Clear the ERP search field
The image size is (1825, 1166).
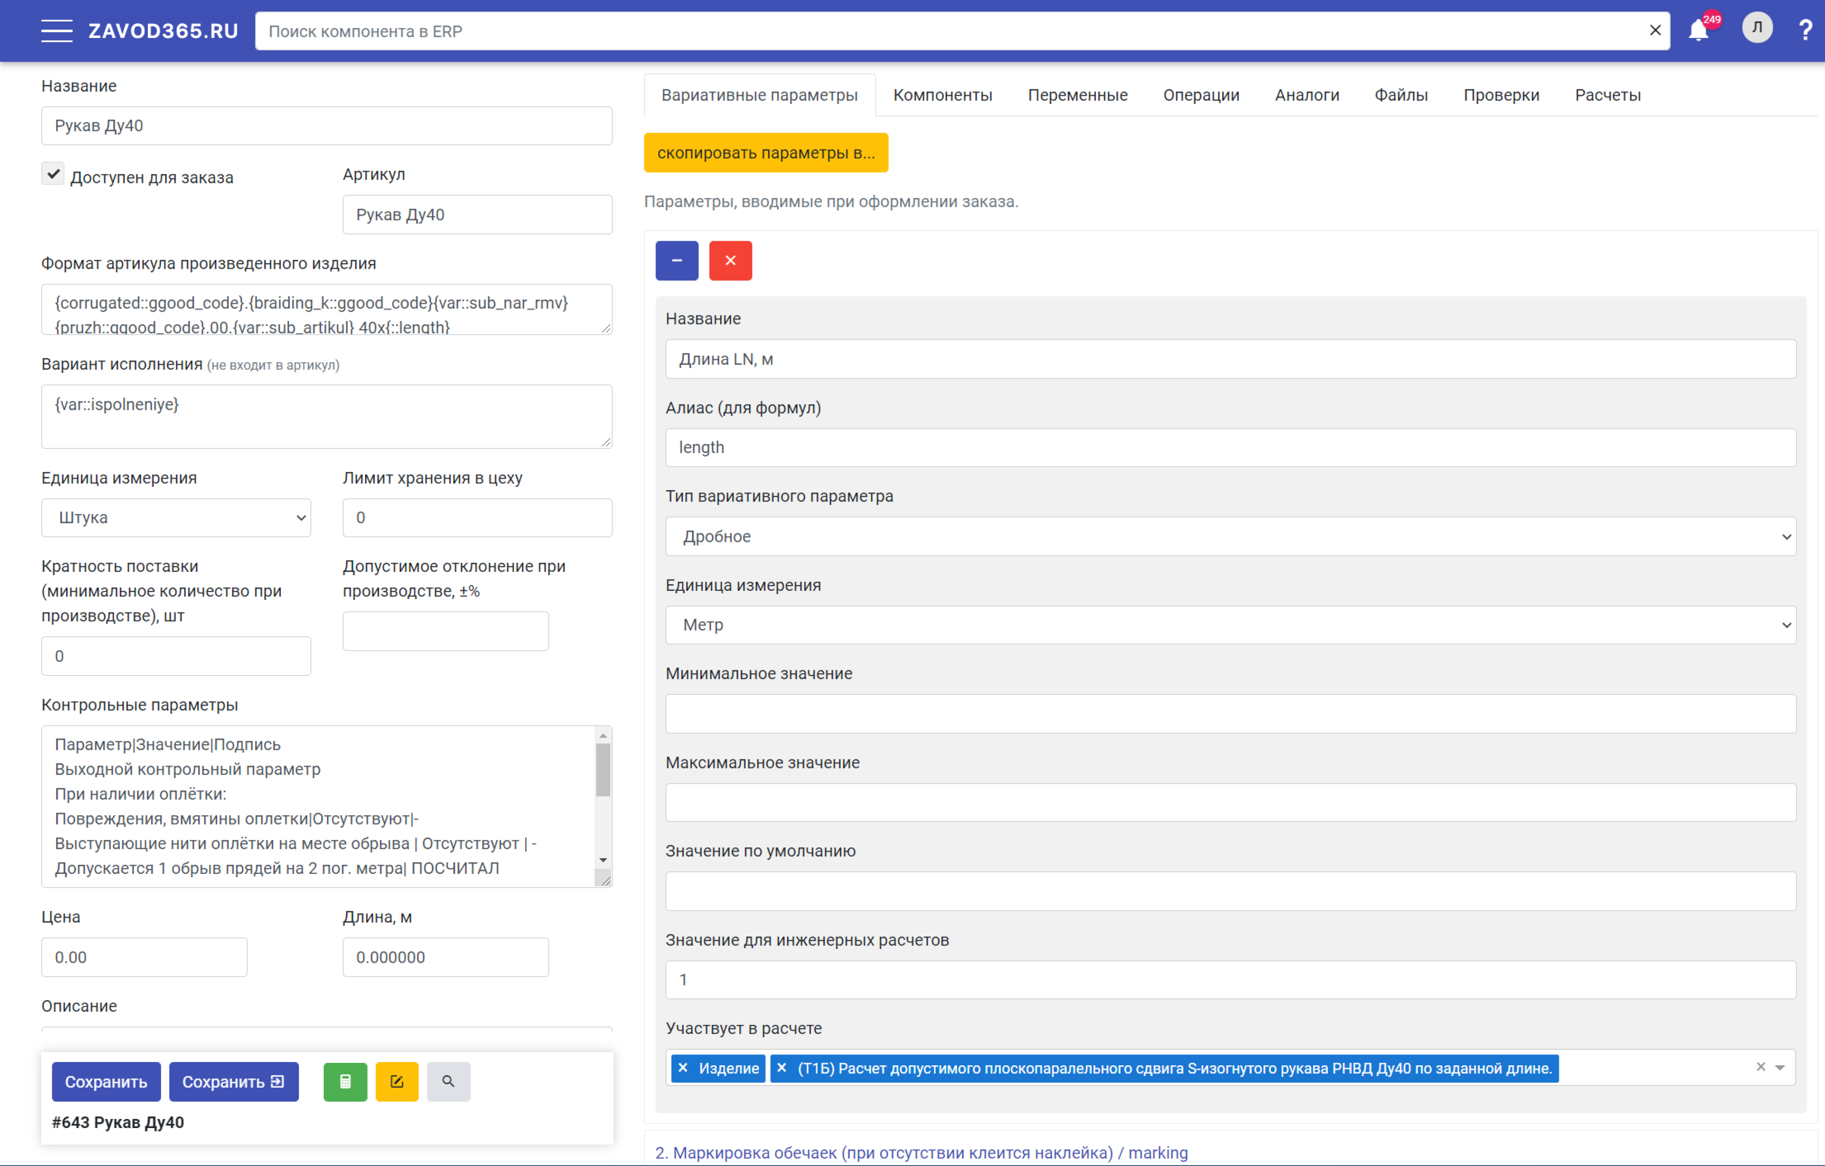1655,30
